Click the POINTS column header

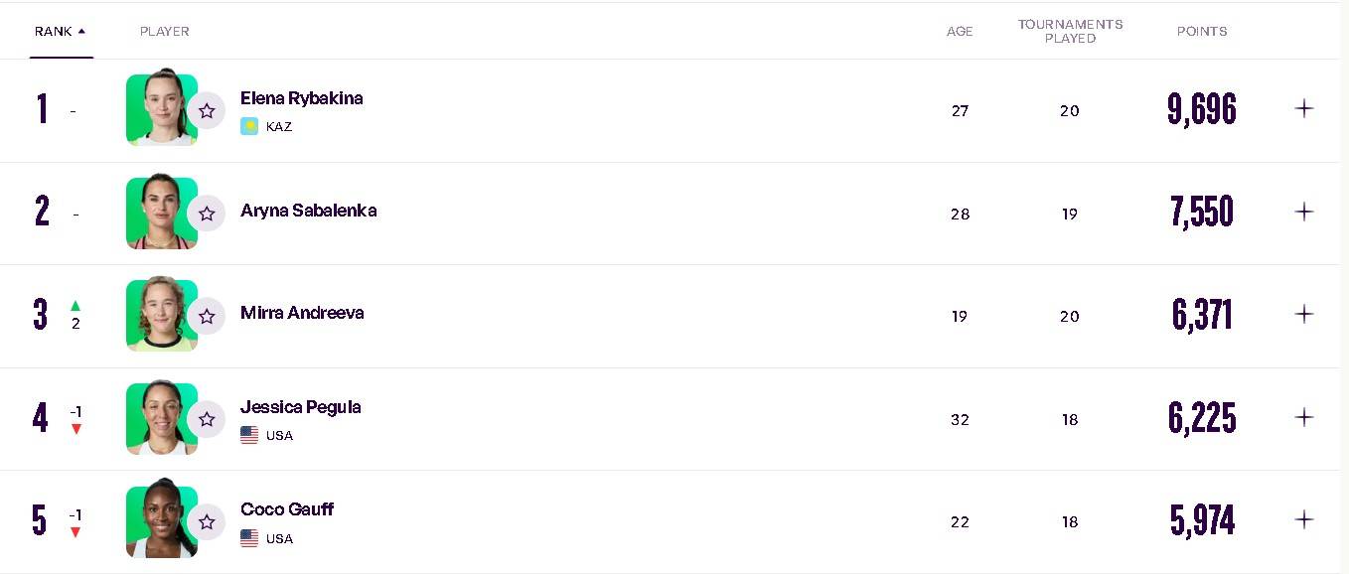click(1202, 32)
